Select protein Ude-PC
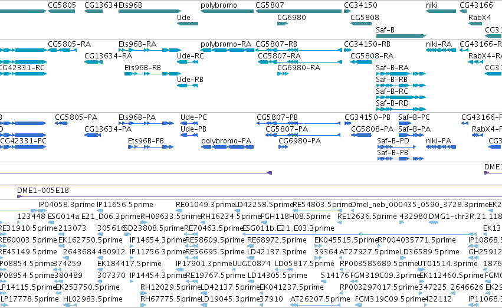The height and width of the screenshot is (308, 502). (x=193, y=117)
